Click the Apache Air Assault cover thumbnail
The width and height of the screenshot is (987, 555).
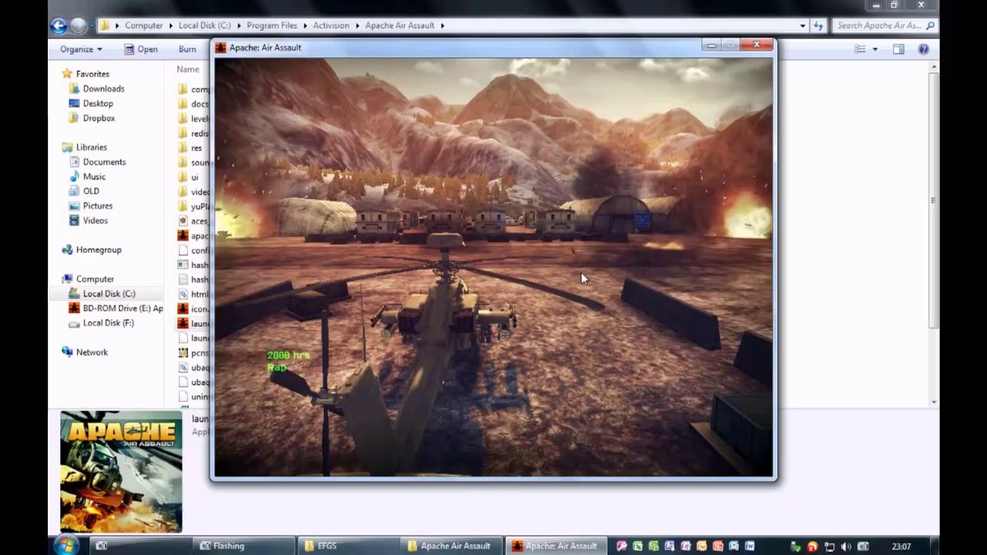point(121,472)
